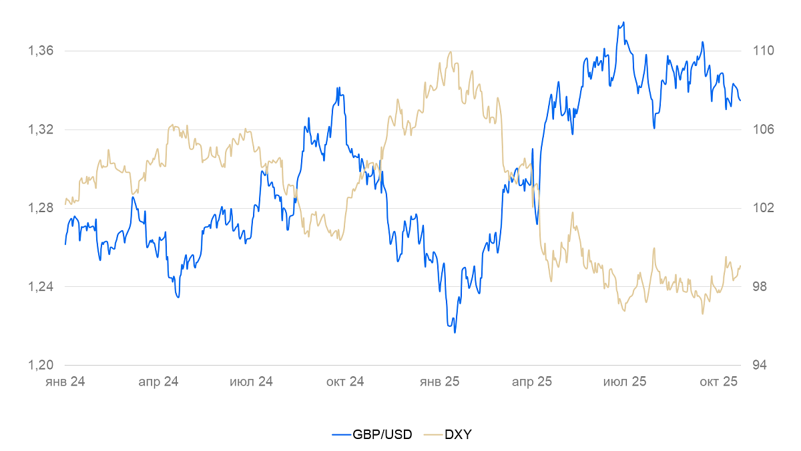Select the янв 24 date label
Screen dimensions: 801x451
pos(65,382)
